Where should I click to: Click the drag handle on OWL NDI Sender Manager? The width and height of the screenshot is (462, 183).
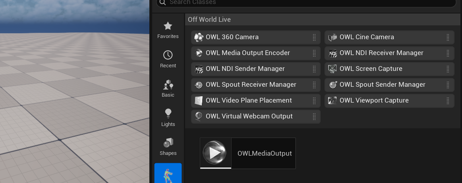[x=314, y=69]
